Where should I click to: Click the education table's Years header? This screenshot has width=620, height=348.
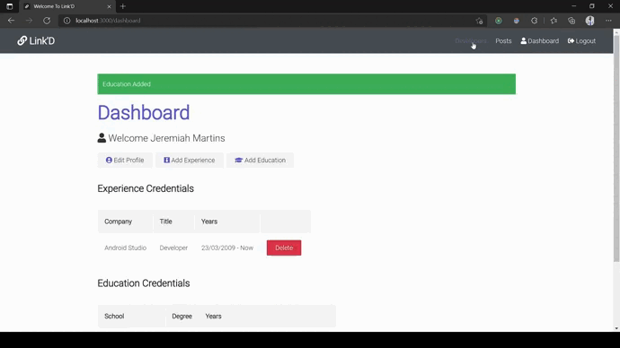point(213,316)
